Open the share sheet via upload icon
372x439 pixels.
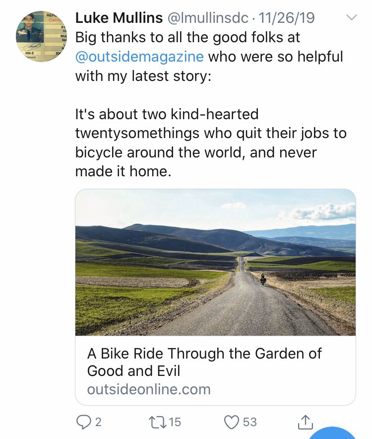305,422
